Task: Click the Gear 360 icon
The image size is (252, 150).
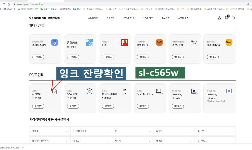Action: pos(194,42)
